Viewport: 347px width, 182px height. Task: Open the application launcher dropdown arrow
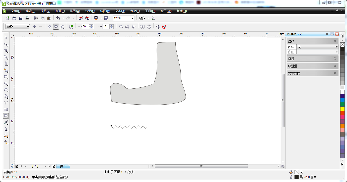(x=101, y=18)
